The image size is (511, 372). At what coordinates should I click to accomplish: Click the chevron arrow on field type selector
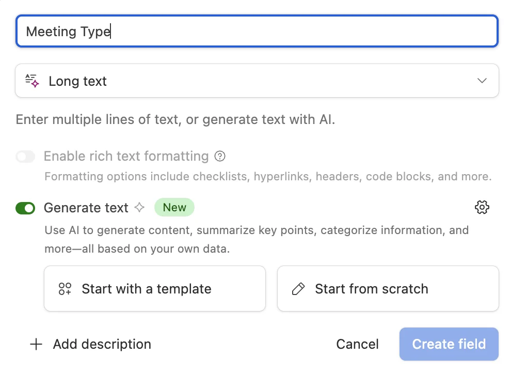(482, 81)
